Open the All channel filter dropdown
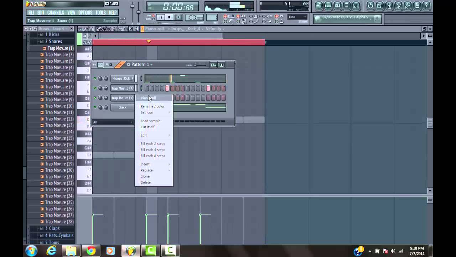456x257 pixels. (x=113, y=122)
